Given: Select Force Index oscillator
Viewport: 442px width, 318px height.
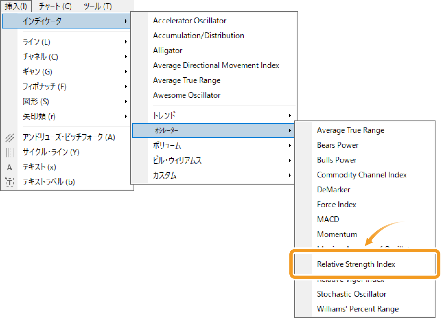Looking at the screenshot, I should [336, 205].
